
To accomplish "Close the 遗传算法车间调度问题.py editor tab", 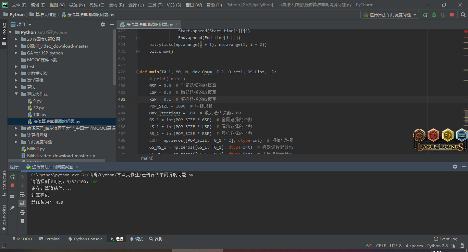I will 177,24.
